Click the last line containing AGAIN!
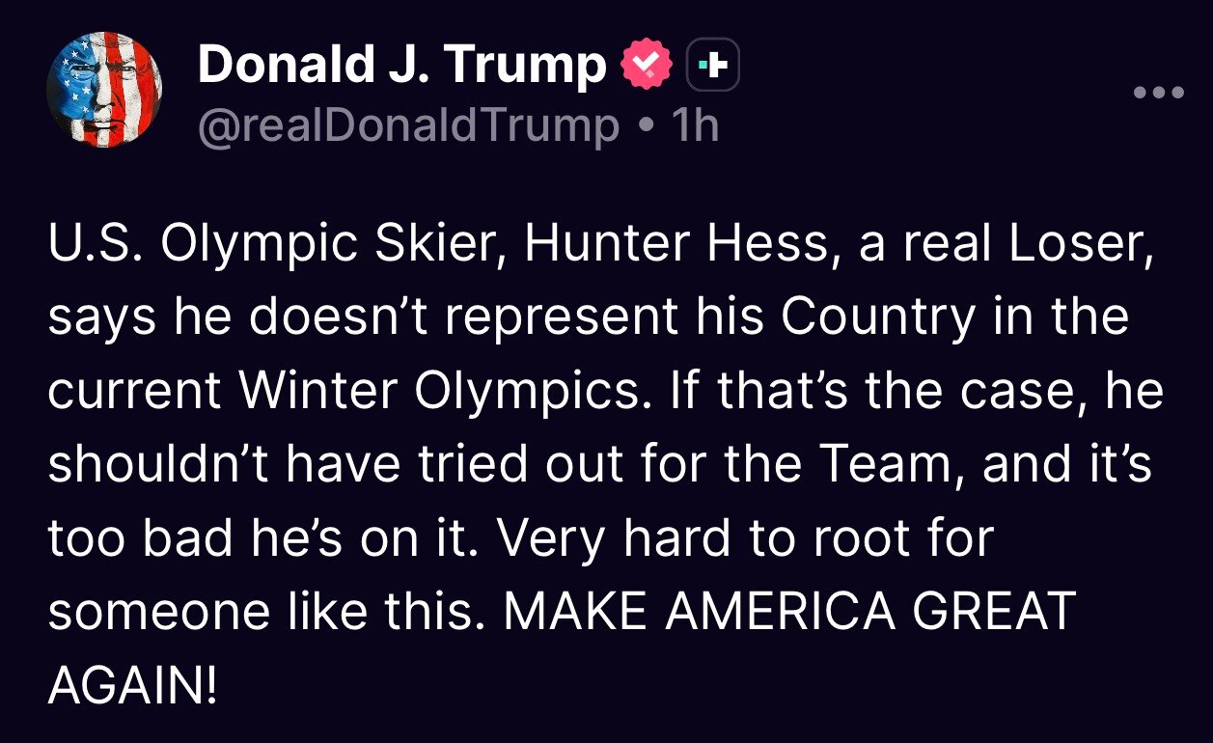The image size is (1213, 743). [130, 683]
